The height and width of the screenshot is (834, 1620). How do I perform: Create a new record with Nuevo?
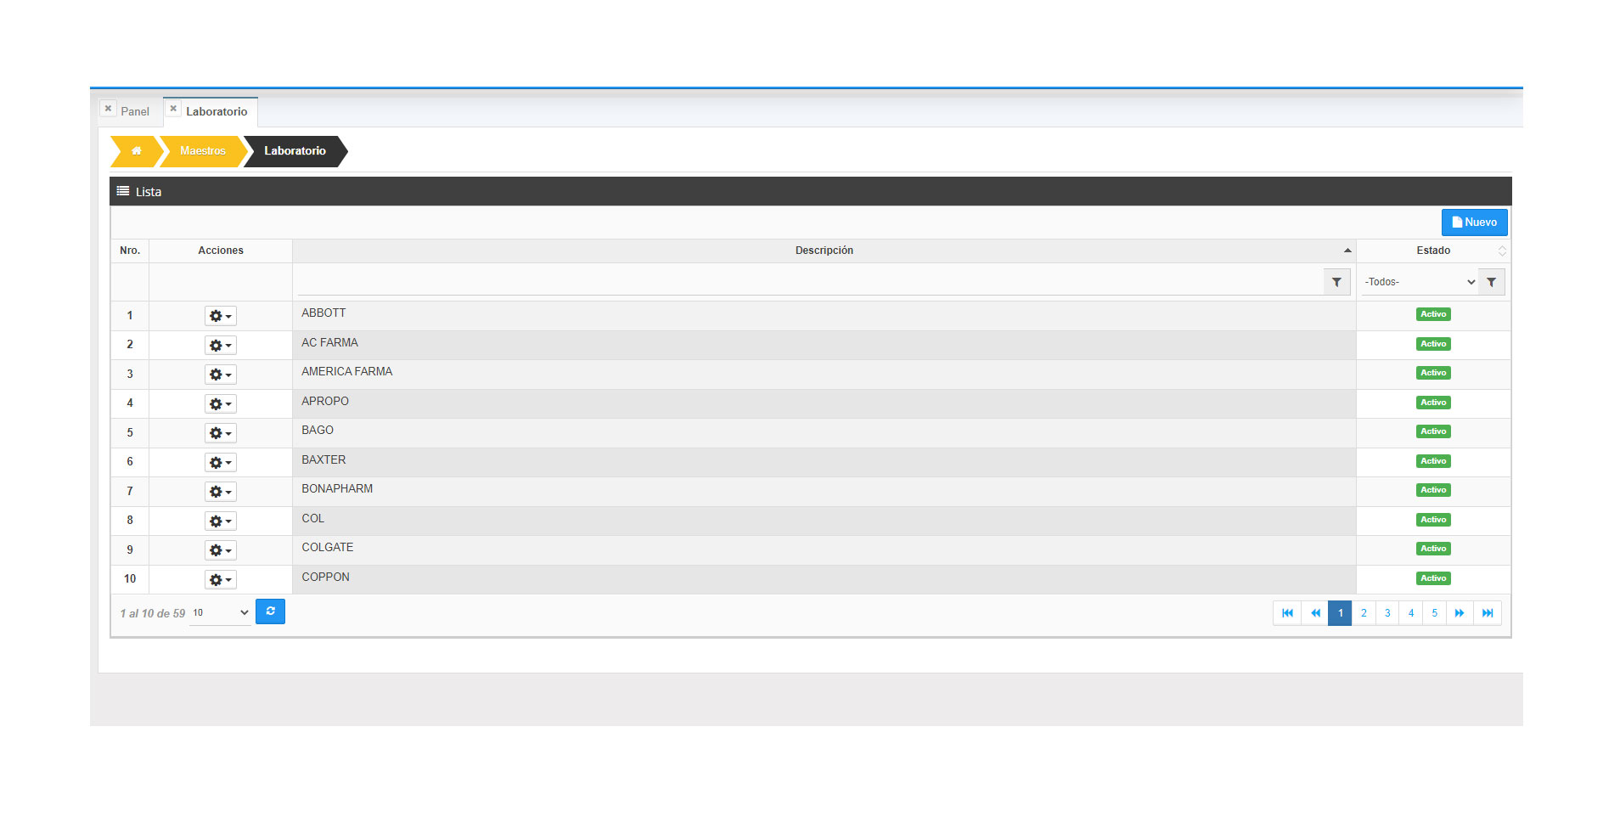click(1474, 223)
